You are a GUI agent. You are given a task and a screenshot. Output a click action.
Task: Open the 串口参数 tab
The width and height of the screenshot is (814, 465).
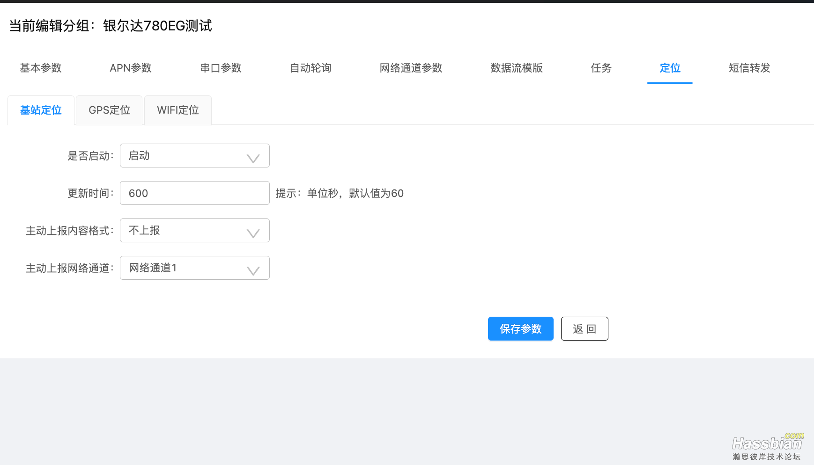(221, 68)
